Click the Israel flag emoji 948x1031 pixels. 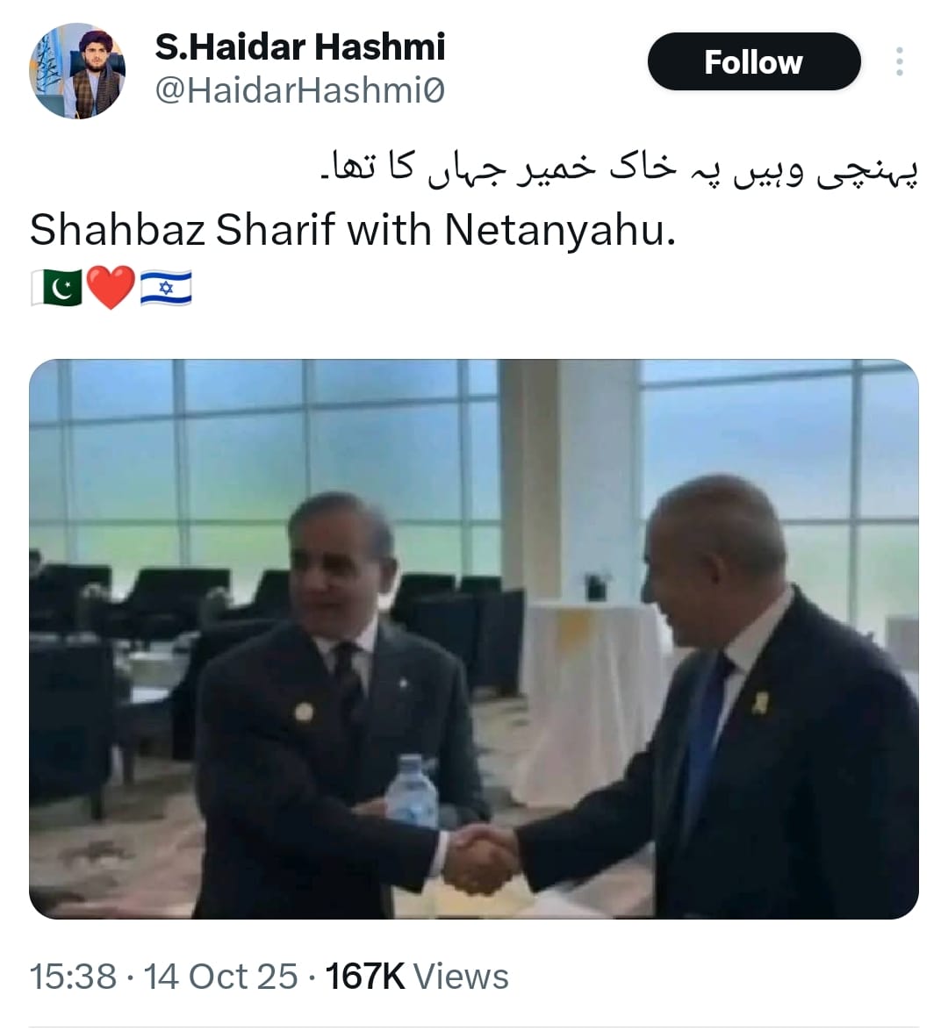click(166, 288)
